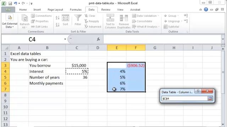Open the File tab
The width and height of the screenshot is (227, 127).
8,10
